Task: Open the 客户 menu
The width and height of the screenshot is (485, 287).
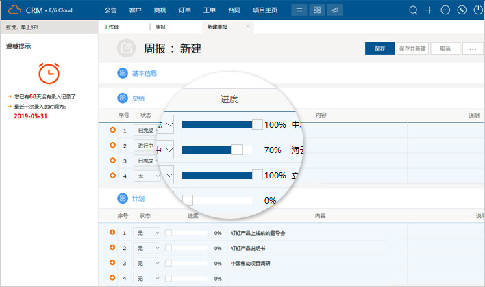Action: [x=135, y=10]
